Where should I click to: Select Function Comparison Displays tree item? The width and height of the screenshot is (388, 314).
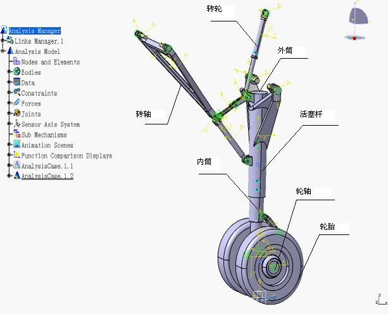coord(66,155)
